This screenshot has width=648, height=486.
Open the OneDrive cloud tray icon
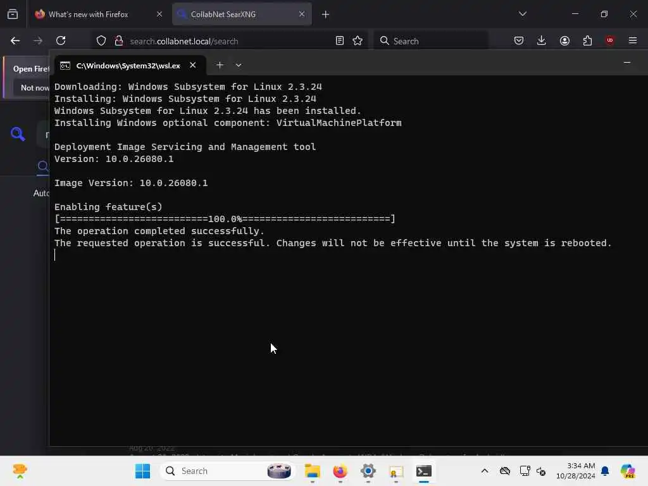click(x=504, y=471)
